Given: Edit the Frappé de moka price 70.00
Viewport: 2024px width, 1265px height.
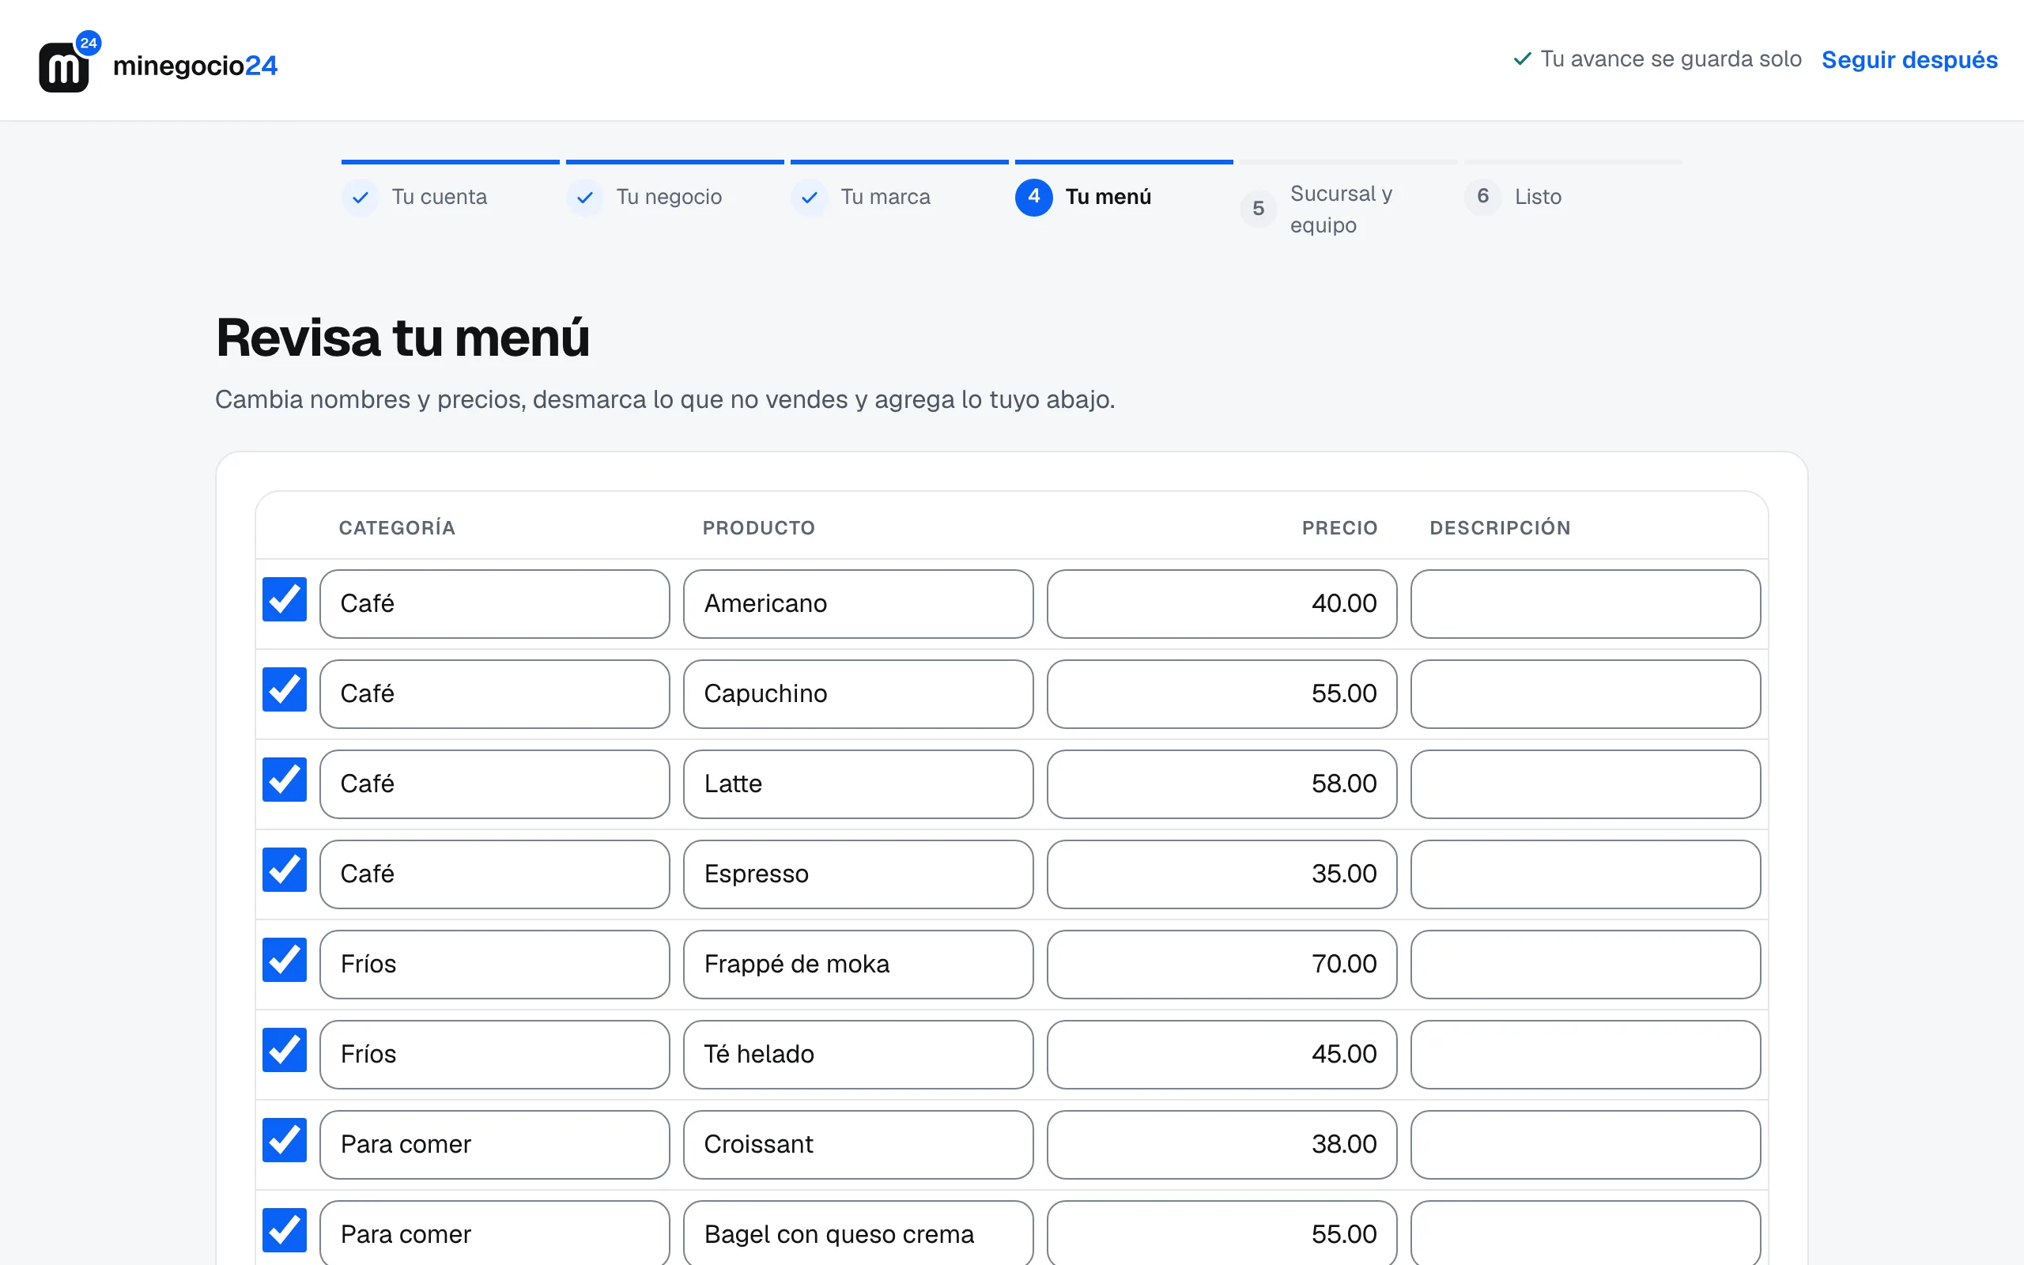Looking at the screenshot, I should point(1222,965).
